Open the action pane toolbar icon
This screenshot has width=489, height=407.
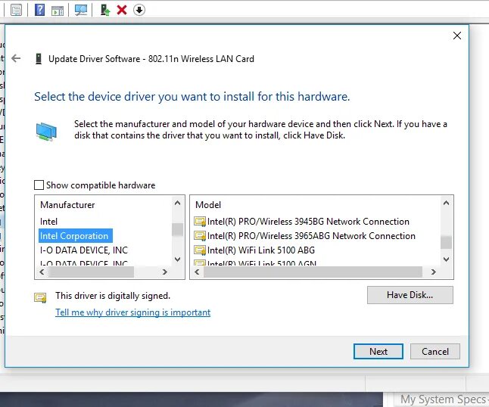pyautogui.click(x=58, y=11)
